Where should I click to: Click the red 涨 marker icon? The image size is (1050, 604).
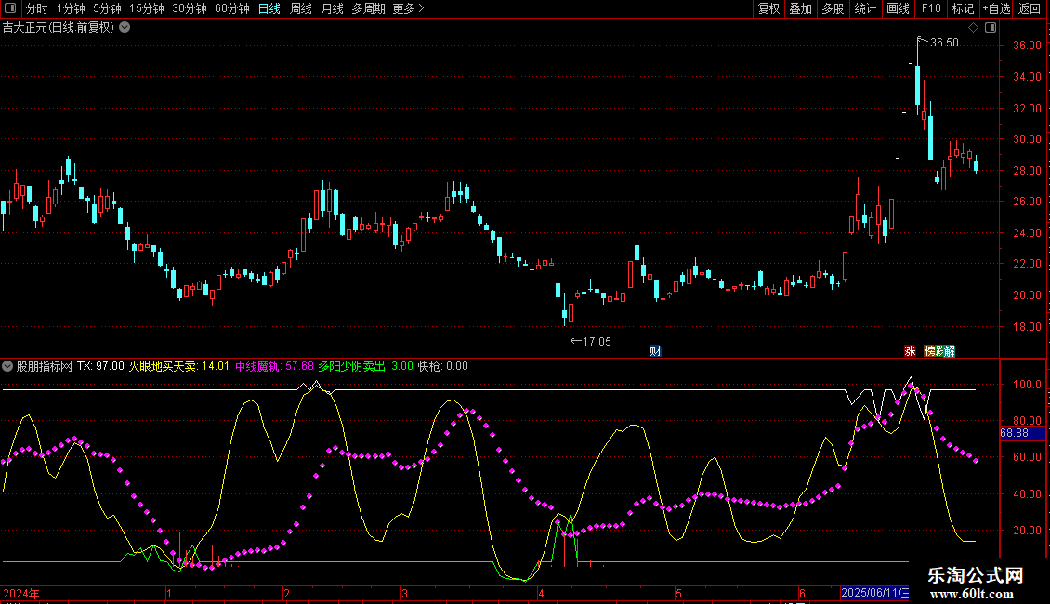(x=910, y=351)
